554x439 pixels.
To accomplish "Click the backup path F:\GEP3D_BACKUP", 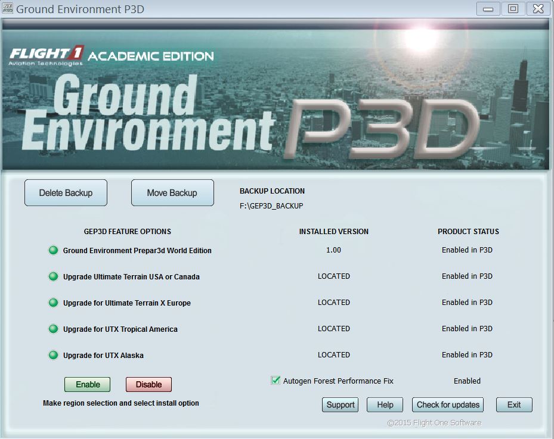I will (271, 206).
